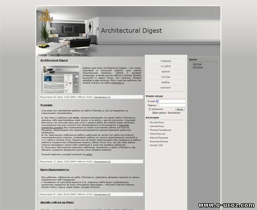The image size is (257, 210).
Task: Select the Phones/Телефония category
Action: tap(160, 130)
